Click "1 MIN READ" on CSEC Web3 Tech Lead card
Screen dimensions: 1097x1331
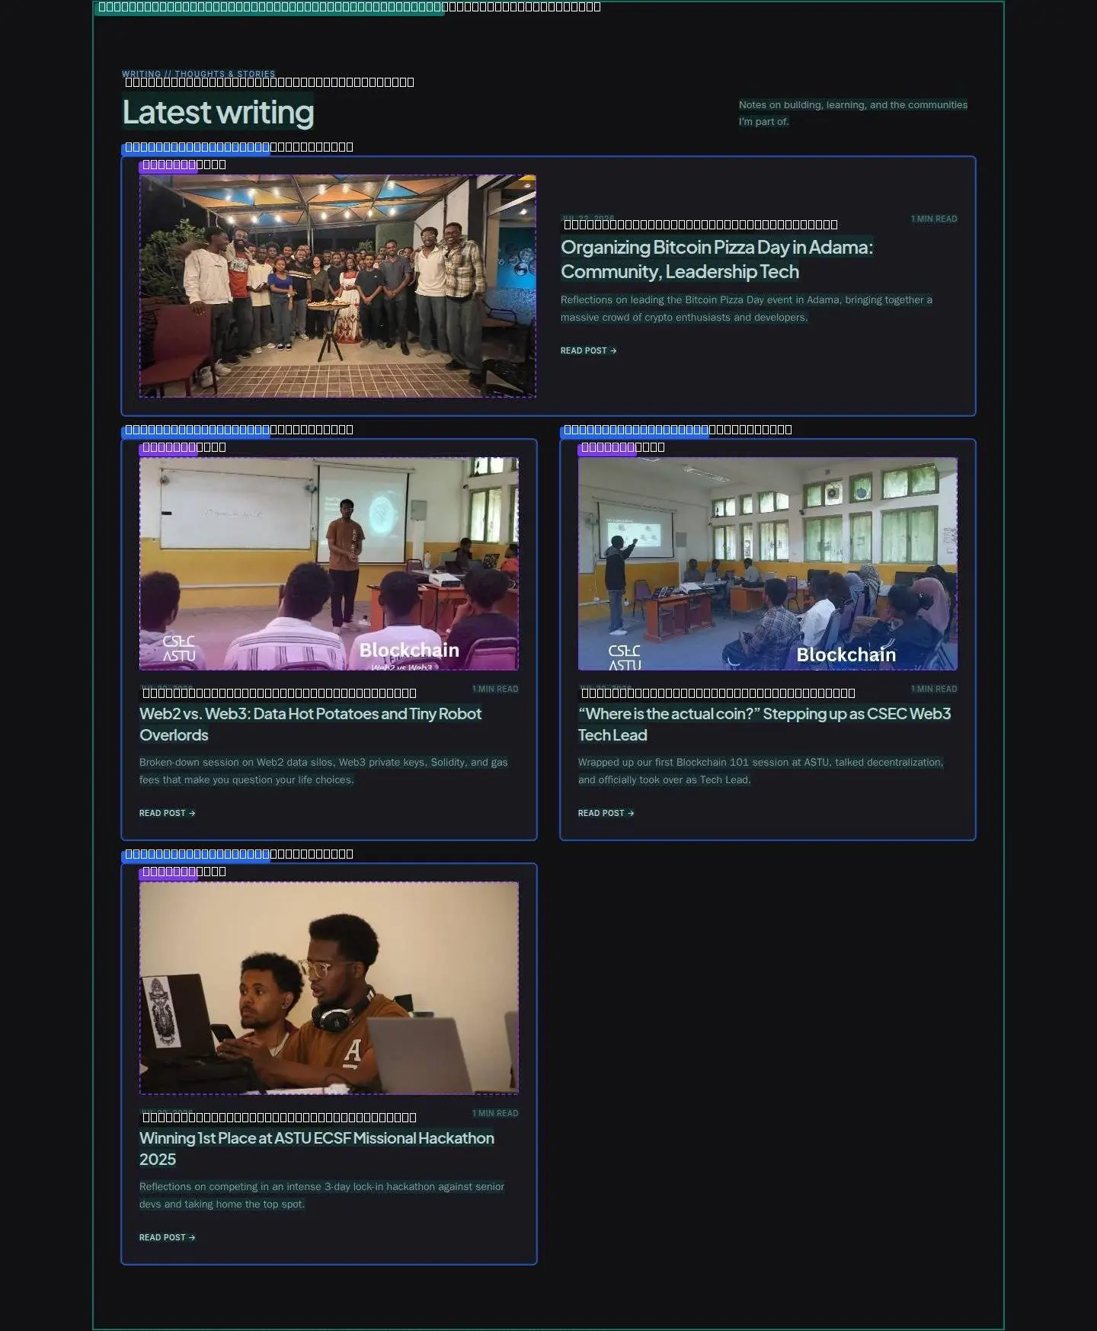point(934,689)
